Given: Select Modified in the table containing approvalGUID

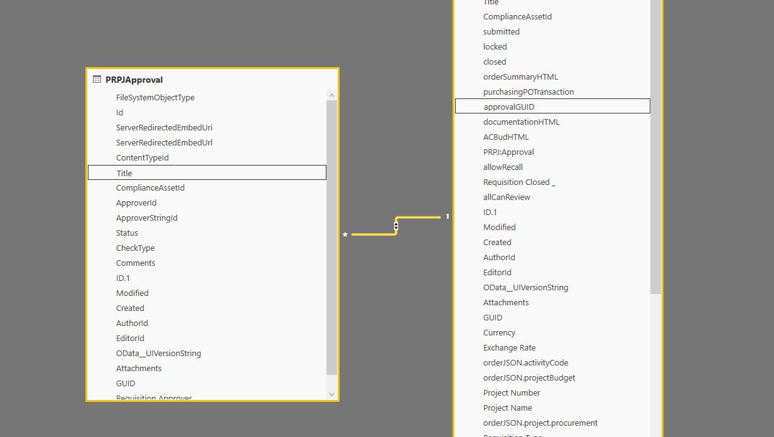Looking at the screenshot, I should click(x=500, y=227).
